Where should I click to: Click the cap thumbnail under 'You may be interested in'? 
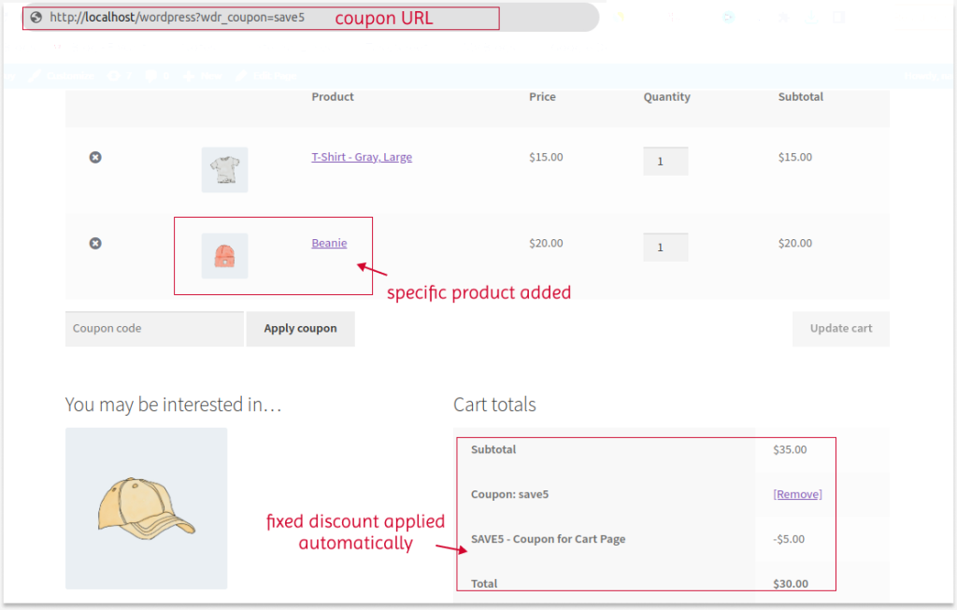[145, 508]
